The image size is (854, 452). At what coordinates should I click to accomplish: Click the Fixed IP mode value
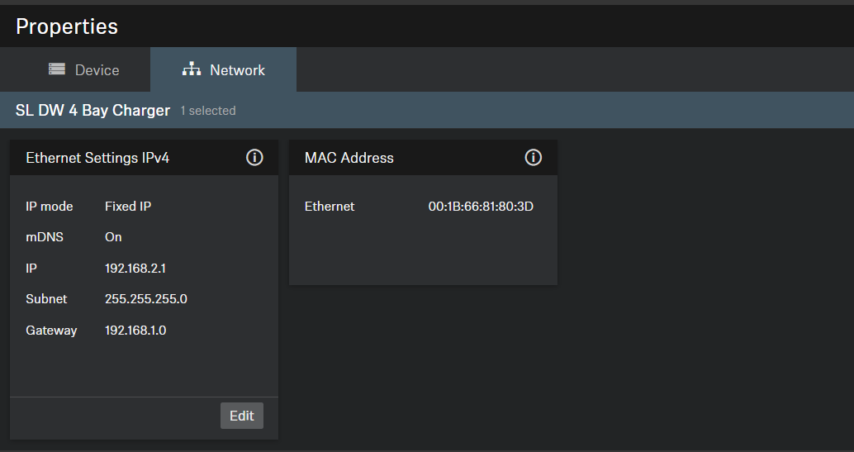click(128, 207)
